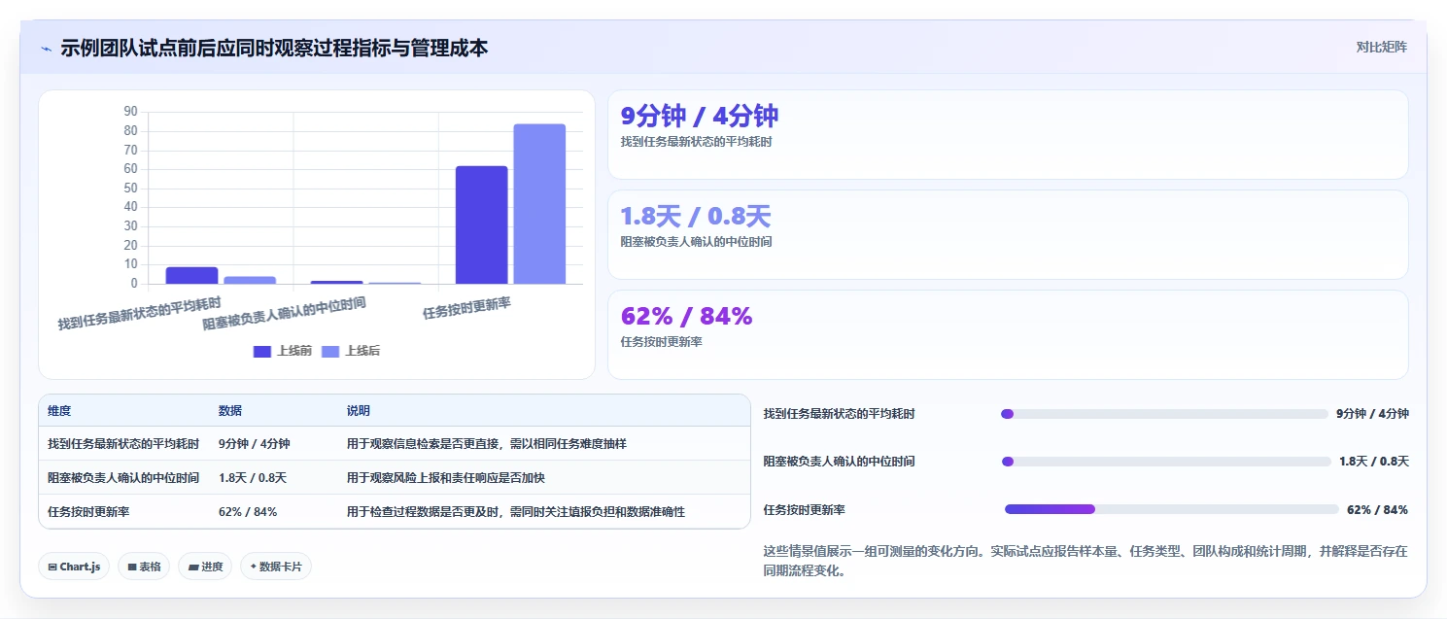The height and width of the screenshot is (619, 1447).
Task: Select the 上线后 bar for 找到任务最新状态的平均耗时
Action: point(250,281)
